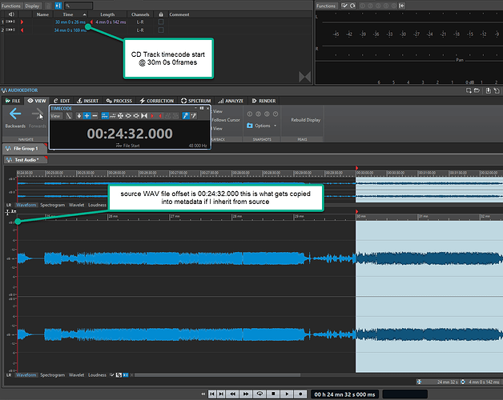Click the diagonal line icon in Timecode toolbar
Image resolution: width=503 pixels, height=400 pixels.
[69, 116]
